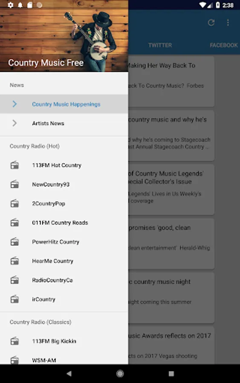
Task: Tap Android back navigation button
Action: tap(69, 374)
